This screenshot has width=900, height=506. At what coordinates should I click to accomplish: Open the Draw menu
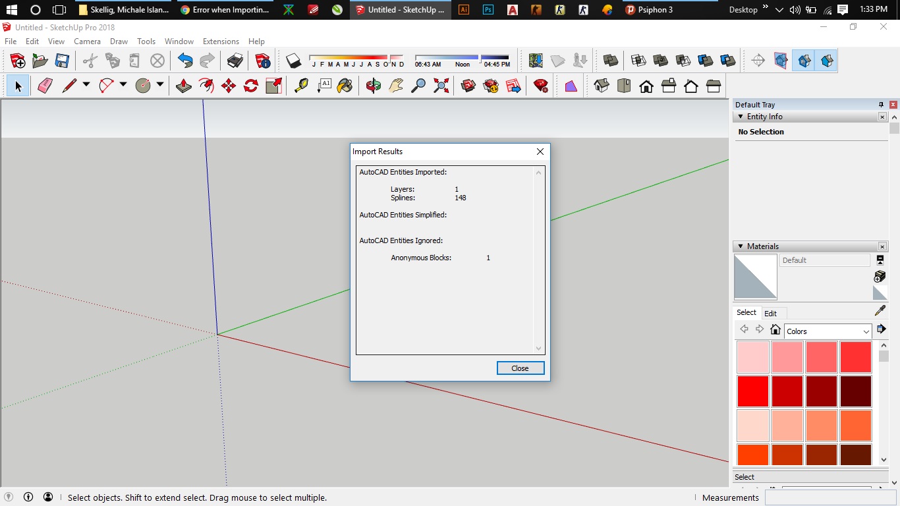pos(119,41)
